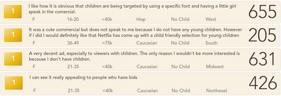Viewport: 281px width, 96px height.
Task: Click the gold rating badge beside respondent 655
Action: click(13, 11)
